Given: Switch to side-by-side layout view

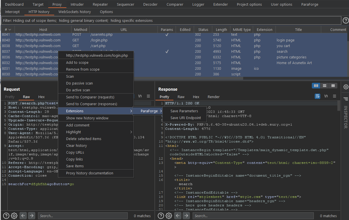Looking at the screenshot, I should click(x=316, y=86).
